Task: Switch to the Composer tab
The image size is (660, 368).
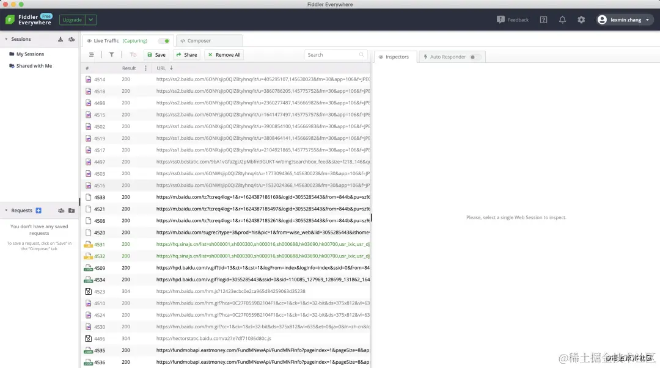Action: (209, 41)
